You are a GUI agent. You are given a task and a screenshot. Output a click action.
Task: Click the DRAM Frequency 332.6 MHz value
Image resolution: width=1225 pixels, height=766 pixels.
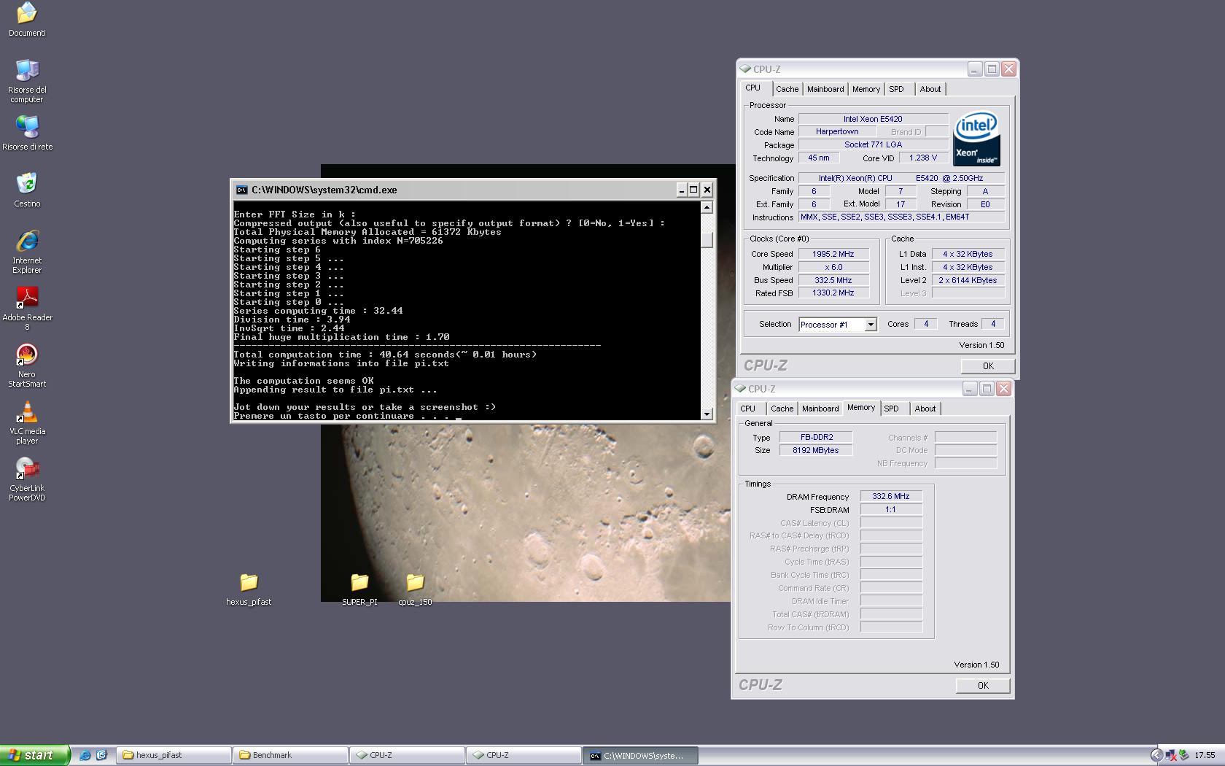891,496
